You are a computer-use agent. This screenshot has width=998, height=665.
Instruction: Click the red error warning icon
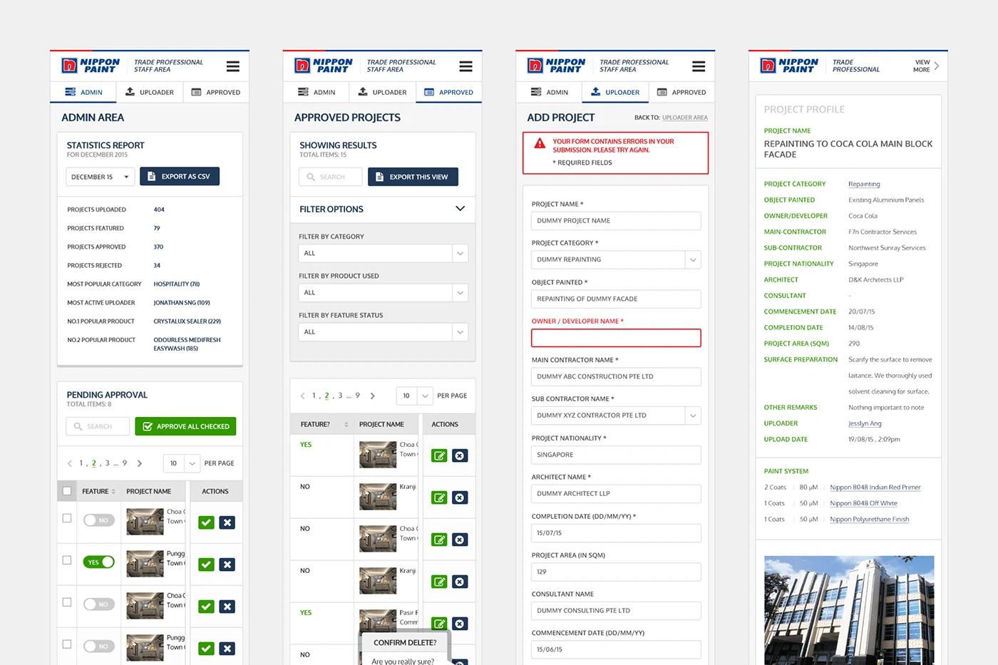click(x=540, y=143)
